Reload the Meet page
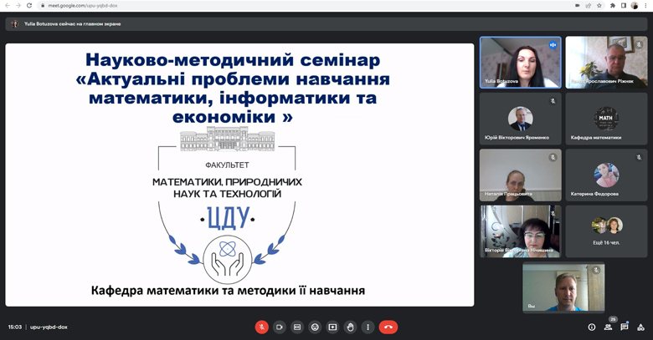The width and height of the screenshot is (653, 340). (x=28, y=5)
